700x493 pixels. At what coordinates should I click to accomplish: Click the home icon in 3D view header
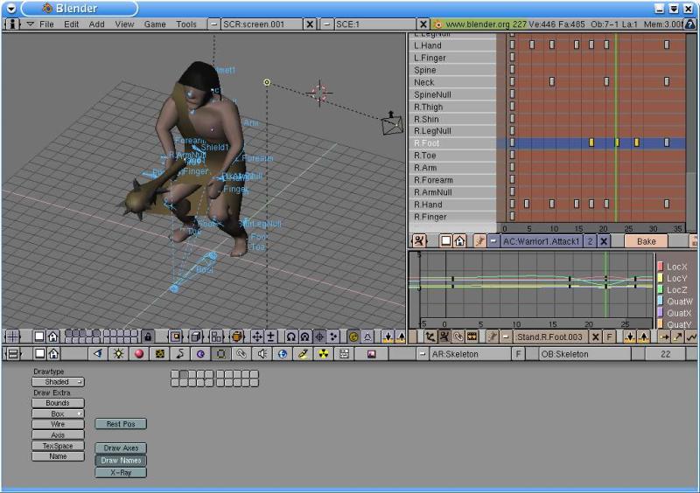pyautogui.click(x=52, y=337)
